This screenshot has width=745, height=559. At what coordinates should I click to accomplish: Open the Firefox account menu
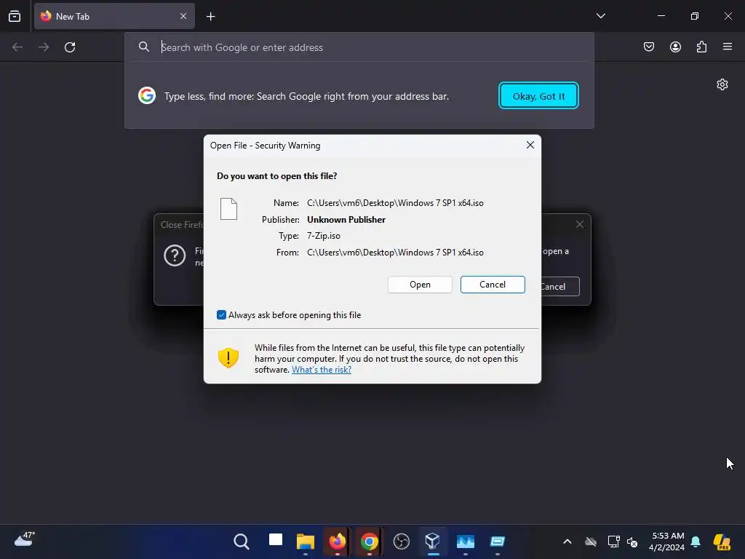click(675, 47)
